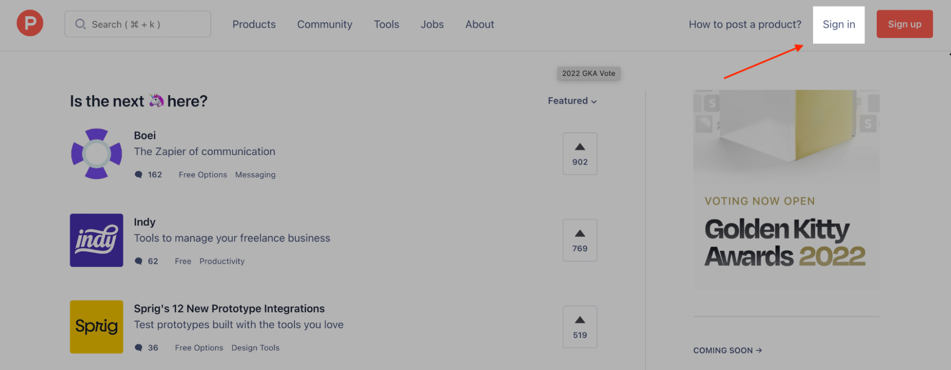Image resolution: width=951 pixels, height=370 pixels.
Task: View Indy's 62 comments
Action: [x=147, y=261]
